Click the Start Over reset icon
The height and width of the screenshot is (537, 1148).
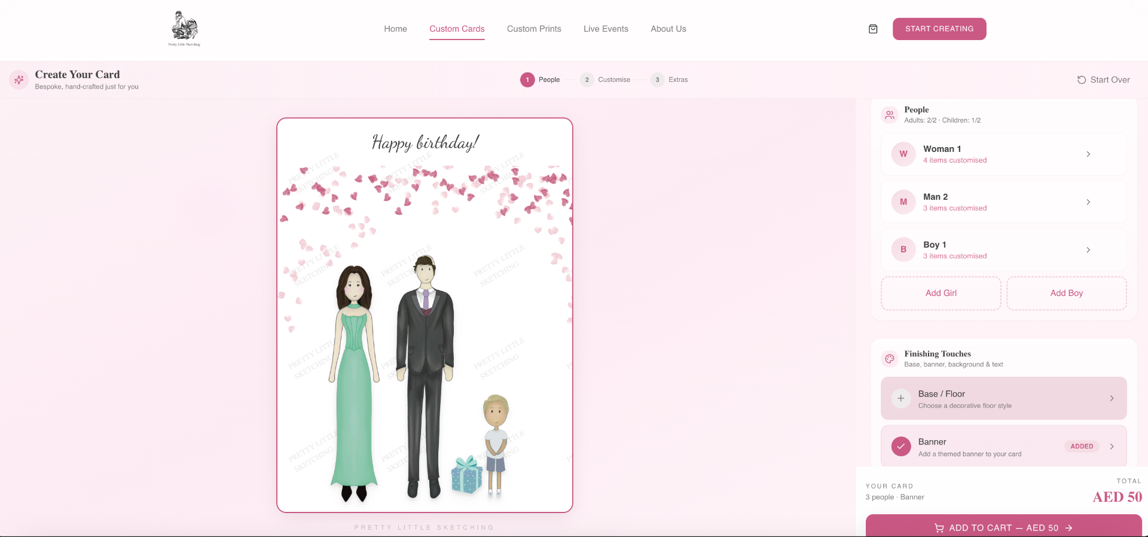coord(1082,80)
